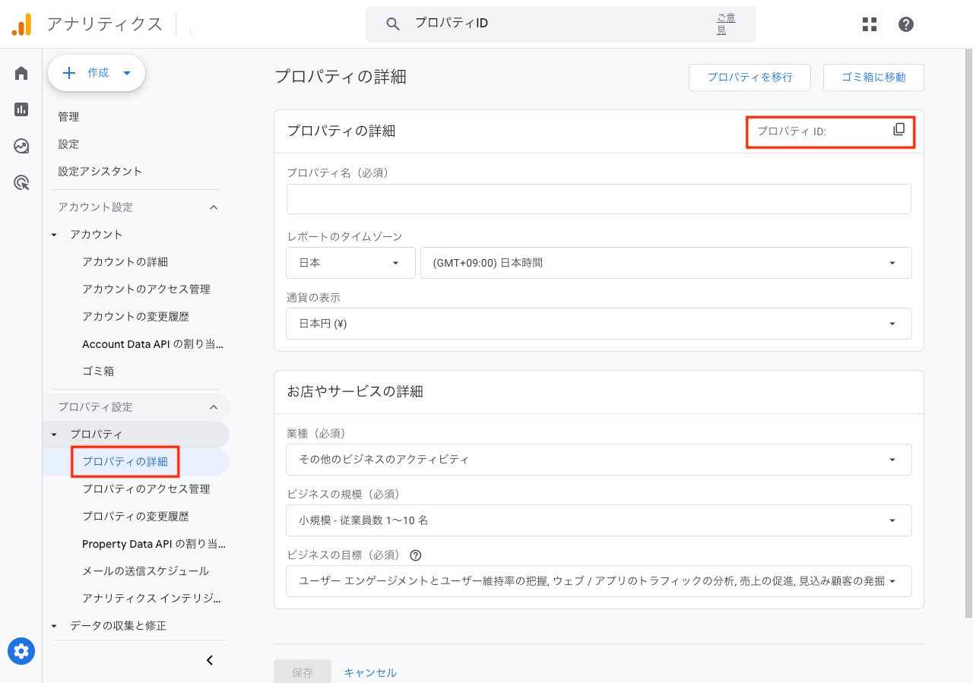Open the 業種 industry dropdown
973x683 pixels.
click(x=892, y=460)
